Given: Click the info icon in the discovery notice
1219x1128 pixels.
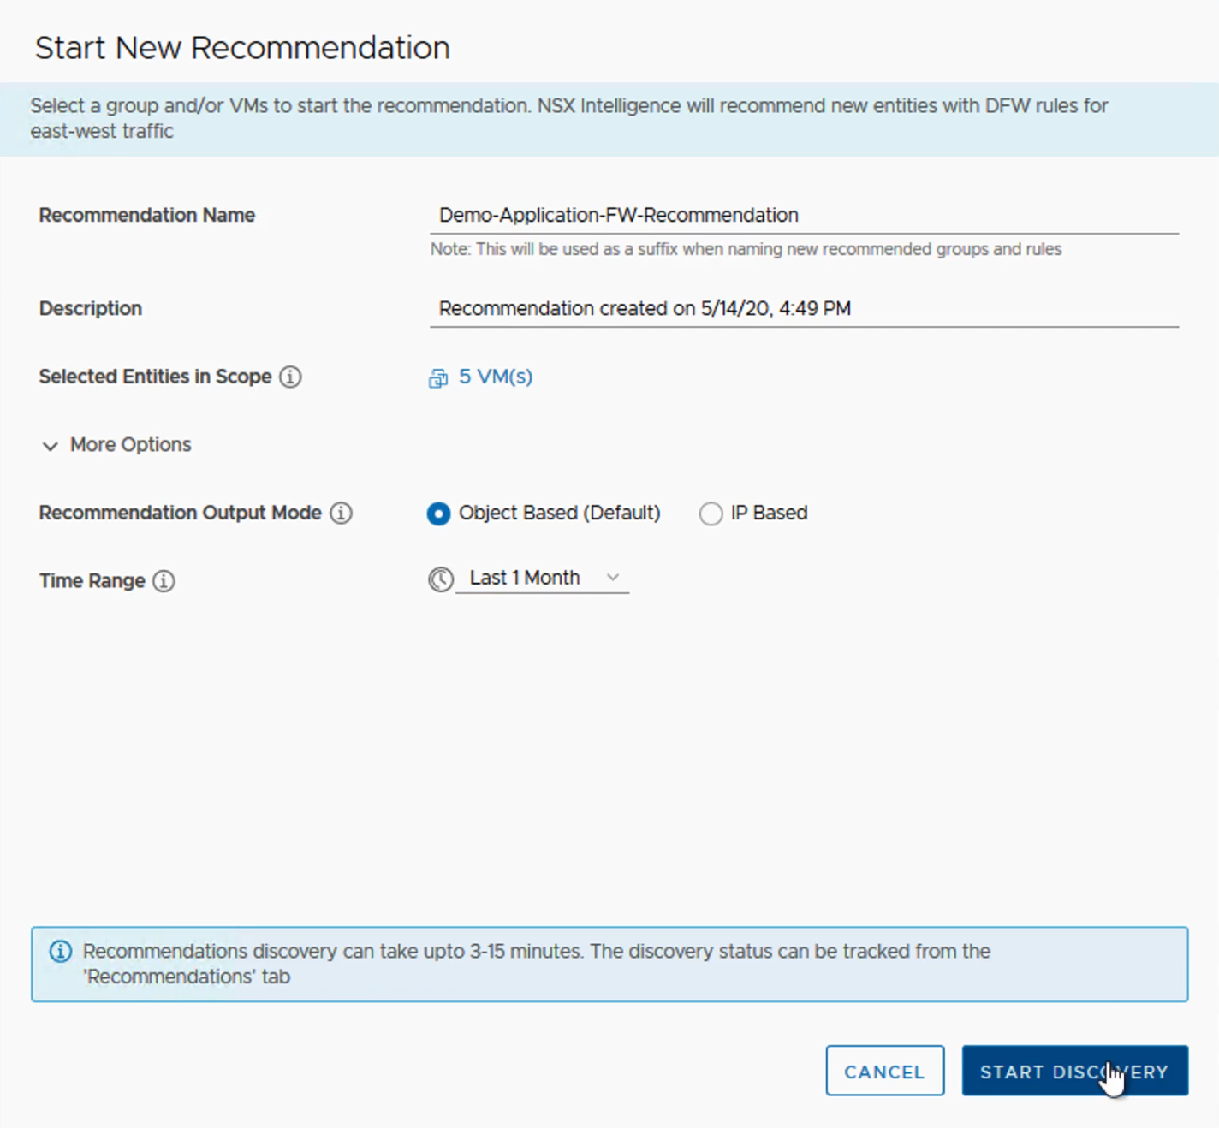Looking at the screenshot, I should [60, 951].
